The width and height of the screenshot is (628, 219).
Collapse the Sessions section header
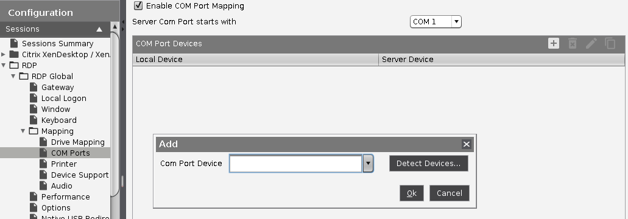pyautogui.click(x=99, y=29)
